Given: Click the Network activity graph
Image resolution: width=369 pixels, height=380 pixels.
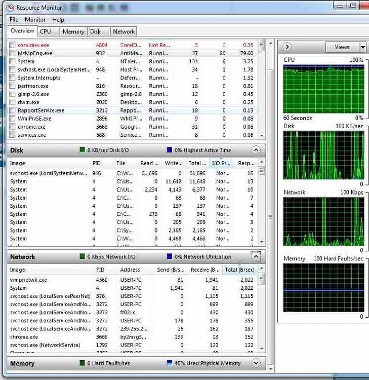Looking at the screenshot, I should [x=324, y=221].
